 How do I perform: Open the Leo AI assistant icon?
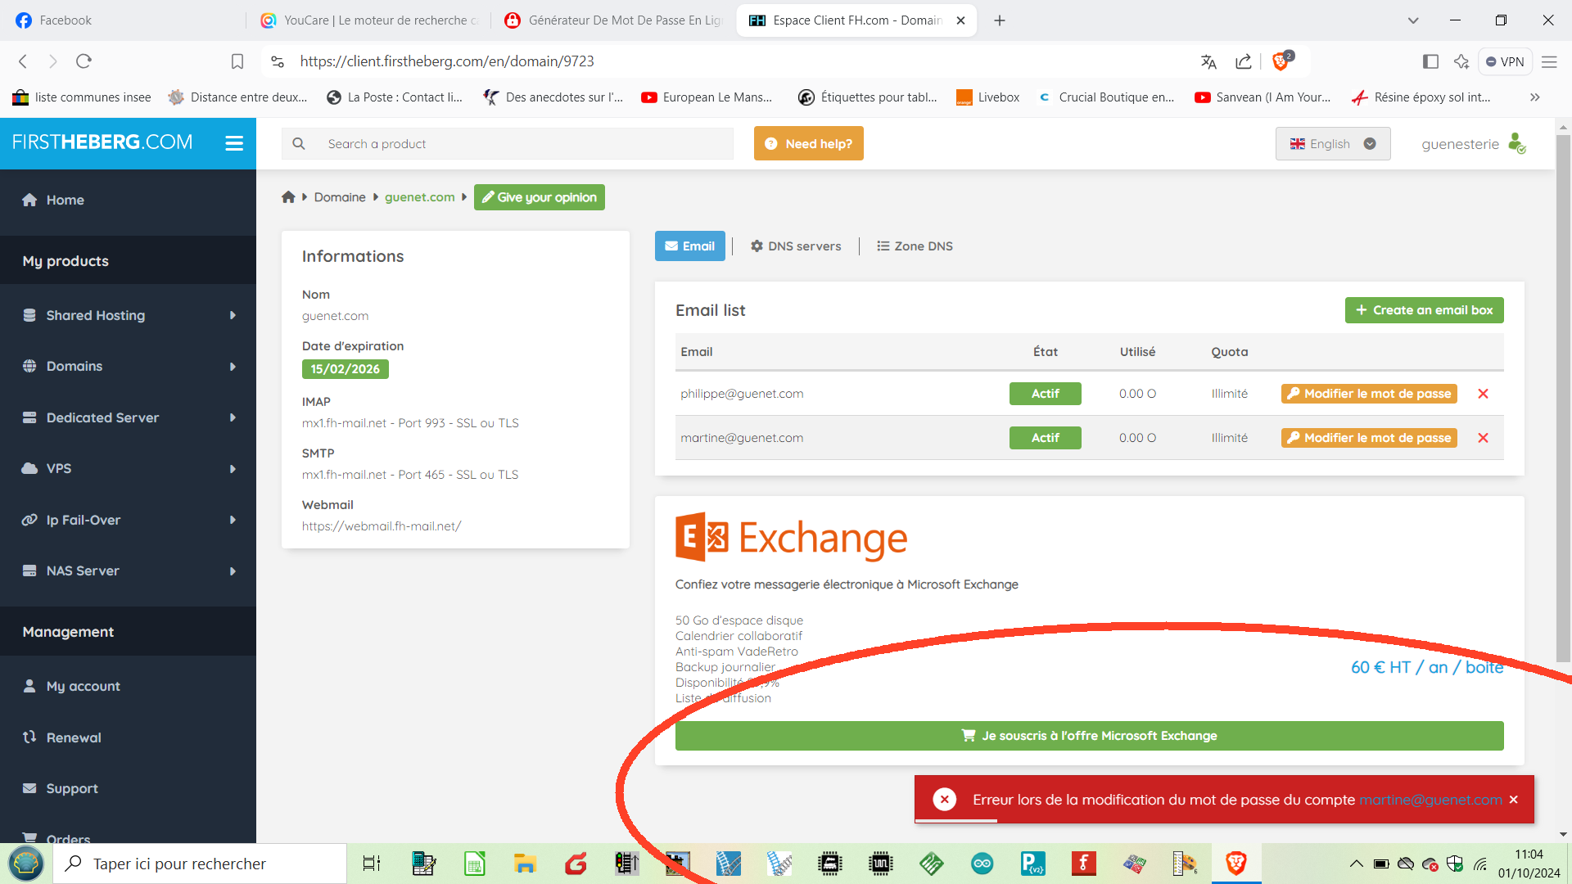point(1461,61)
